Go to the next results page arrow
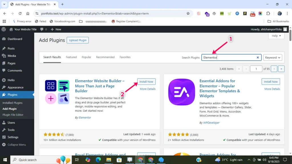This screenshot has height=164, width=292. click(x=274, y=69)
